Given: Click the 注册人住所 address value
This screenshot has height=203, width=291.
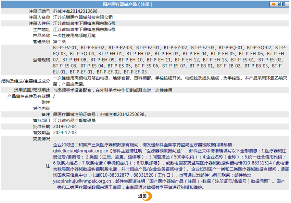Looking at the screenshot, I should click(84, 24).
